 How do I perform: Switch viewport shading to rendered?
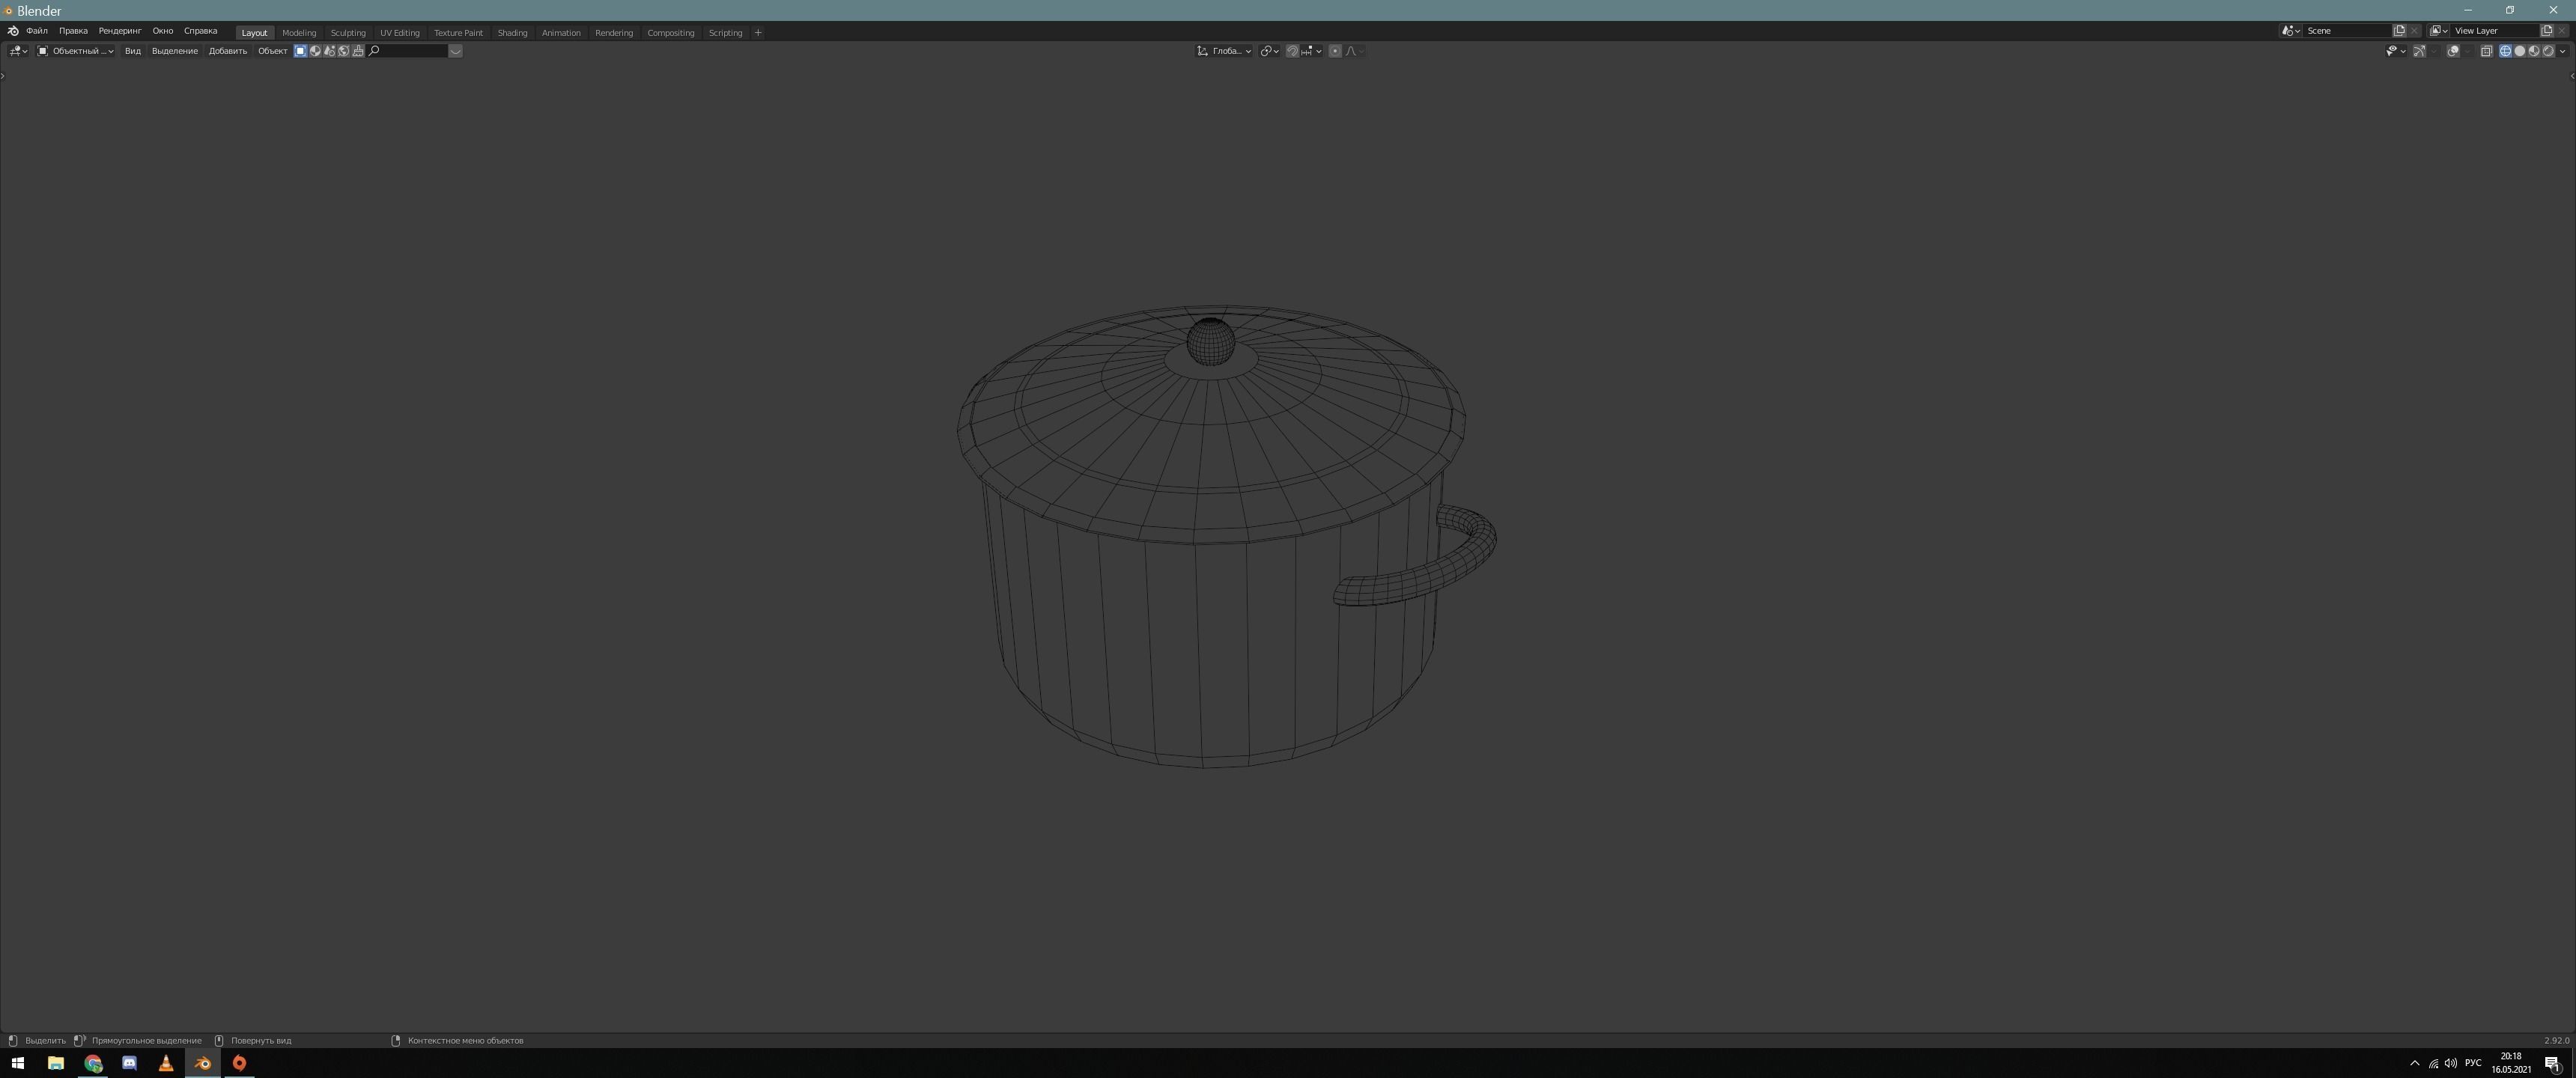[x=2548, y=51]
